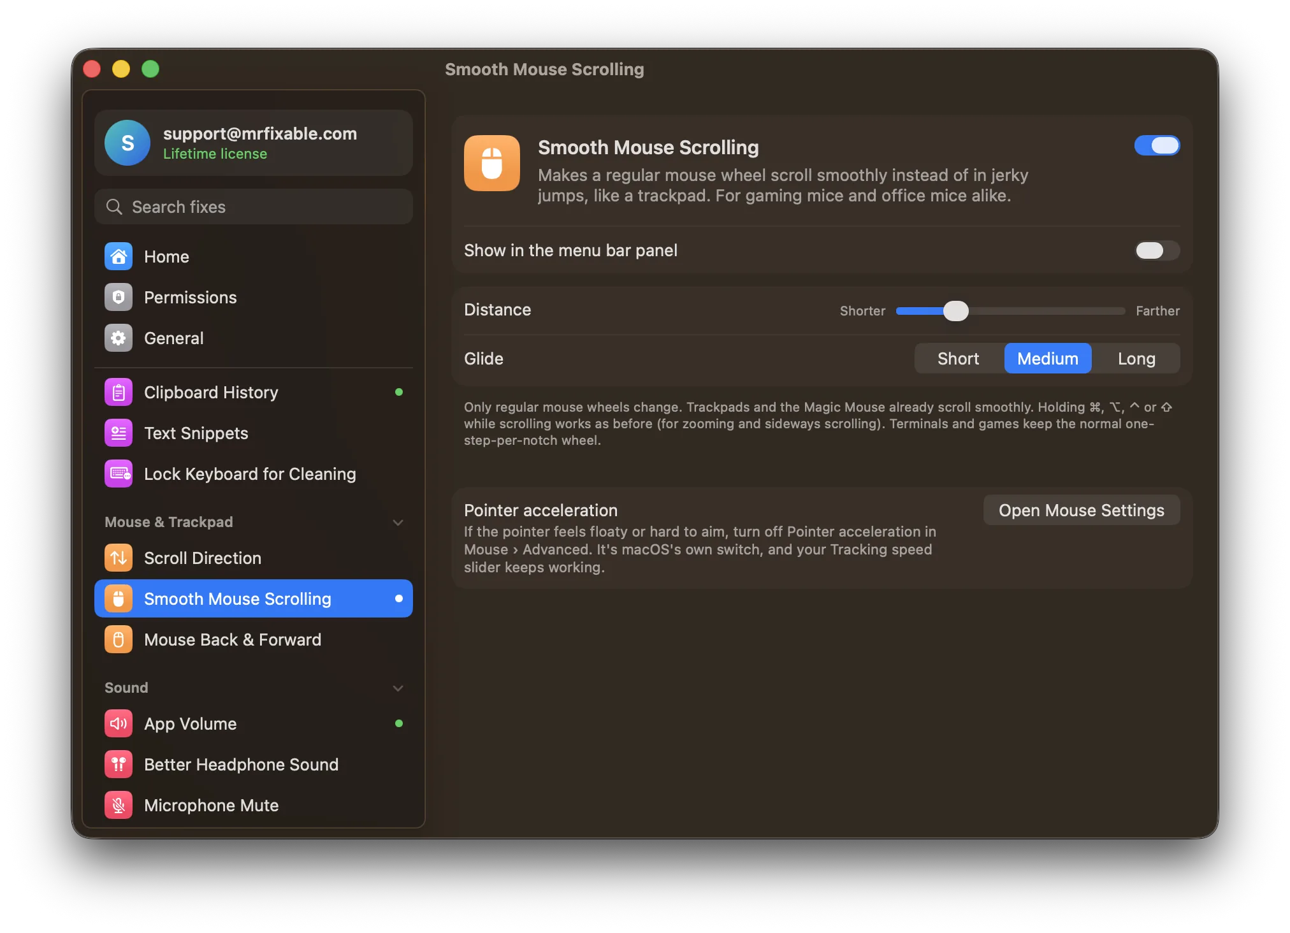Click the green status dot beside App Volume

[x=399, y=723]
